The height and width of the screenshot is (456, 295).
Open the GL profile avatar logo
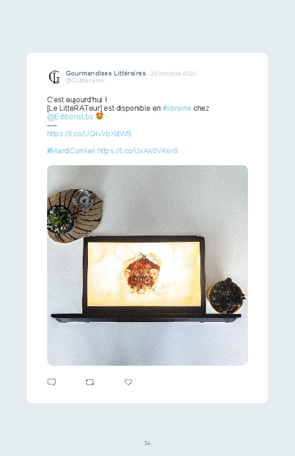point(54,77)
